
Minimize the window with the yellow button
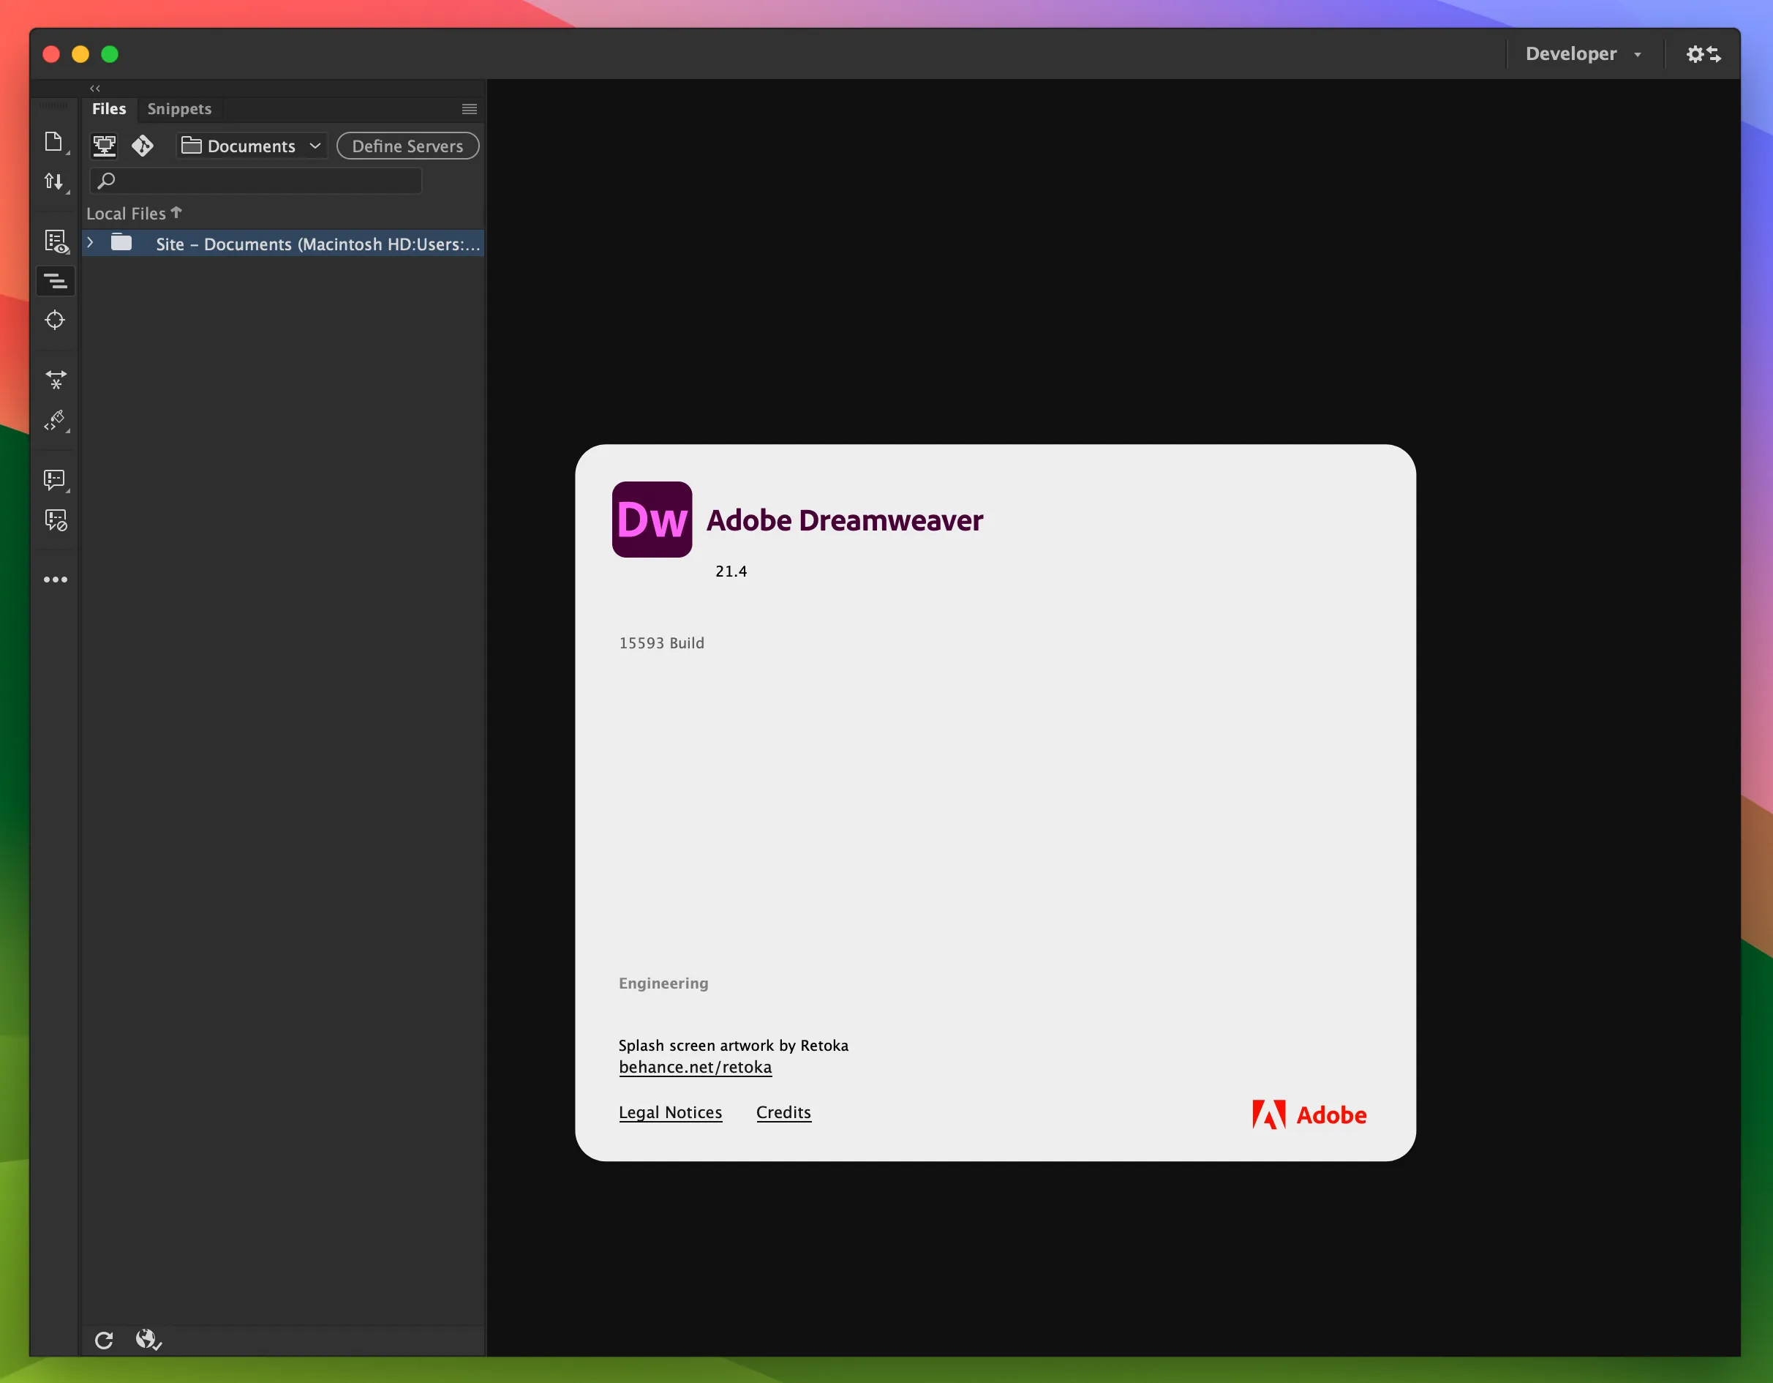[x=80, y=53]
